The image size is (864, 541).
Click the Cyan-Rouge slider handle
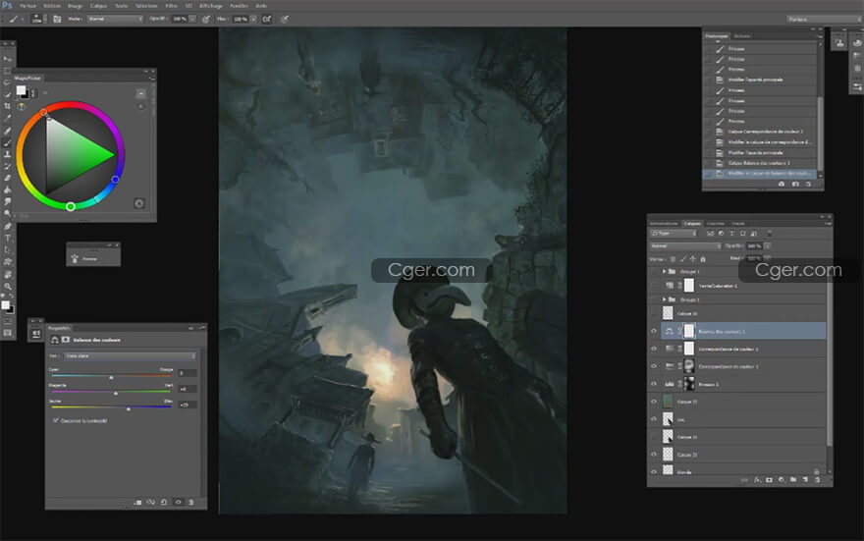pos(111,377)
